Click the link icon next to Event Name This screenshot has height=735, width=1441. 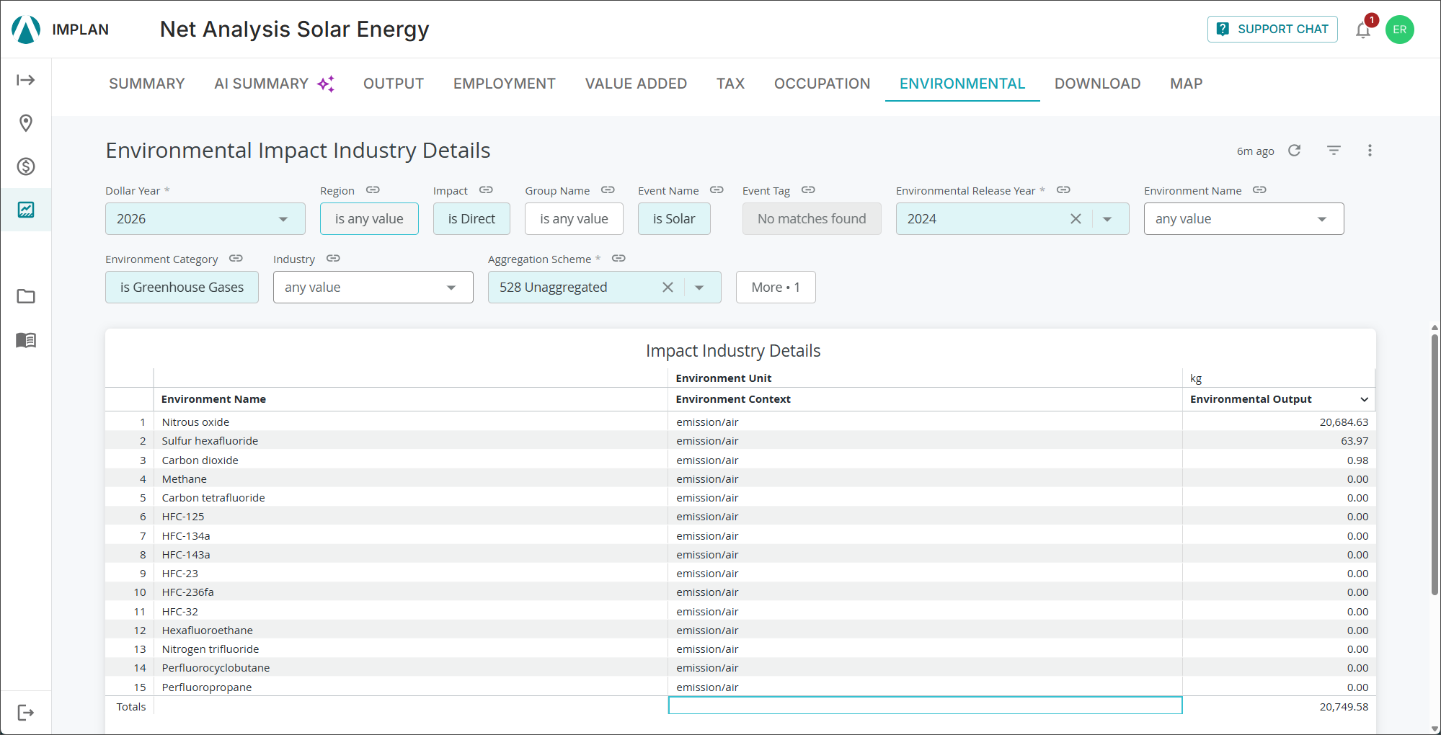pos(717,190)
